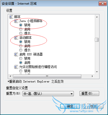Click the settings list scroll down arrow
Screen dimensions: 108x115
pos(97,72)
